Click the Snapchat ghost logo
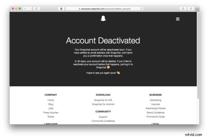 point(103,18)
